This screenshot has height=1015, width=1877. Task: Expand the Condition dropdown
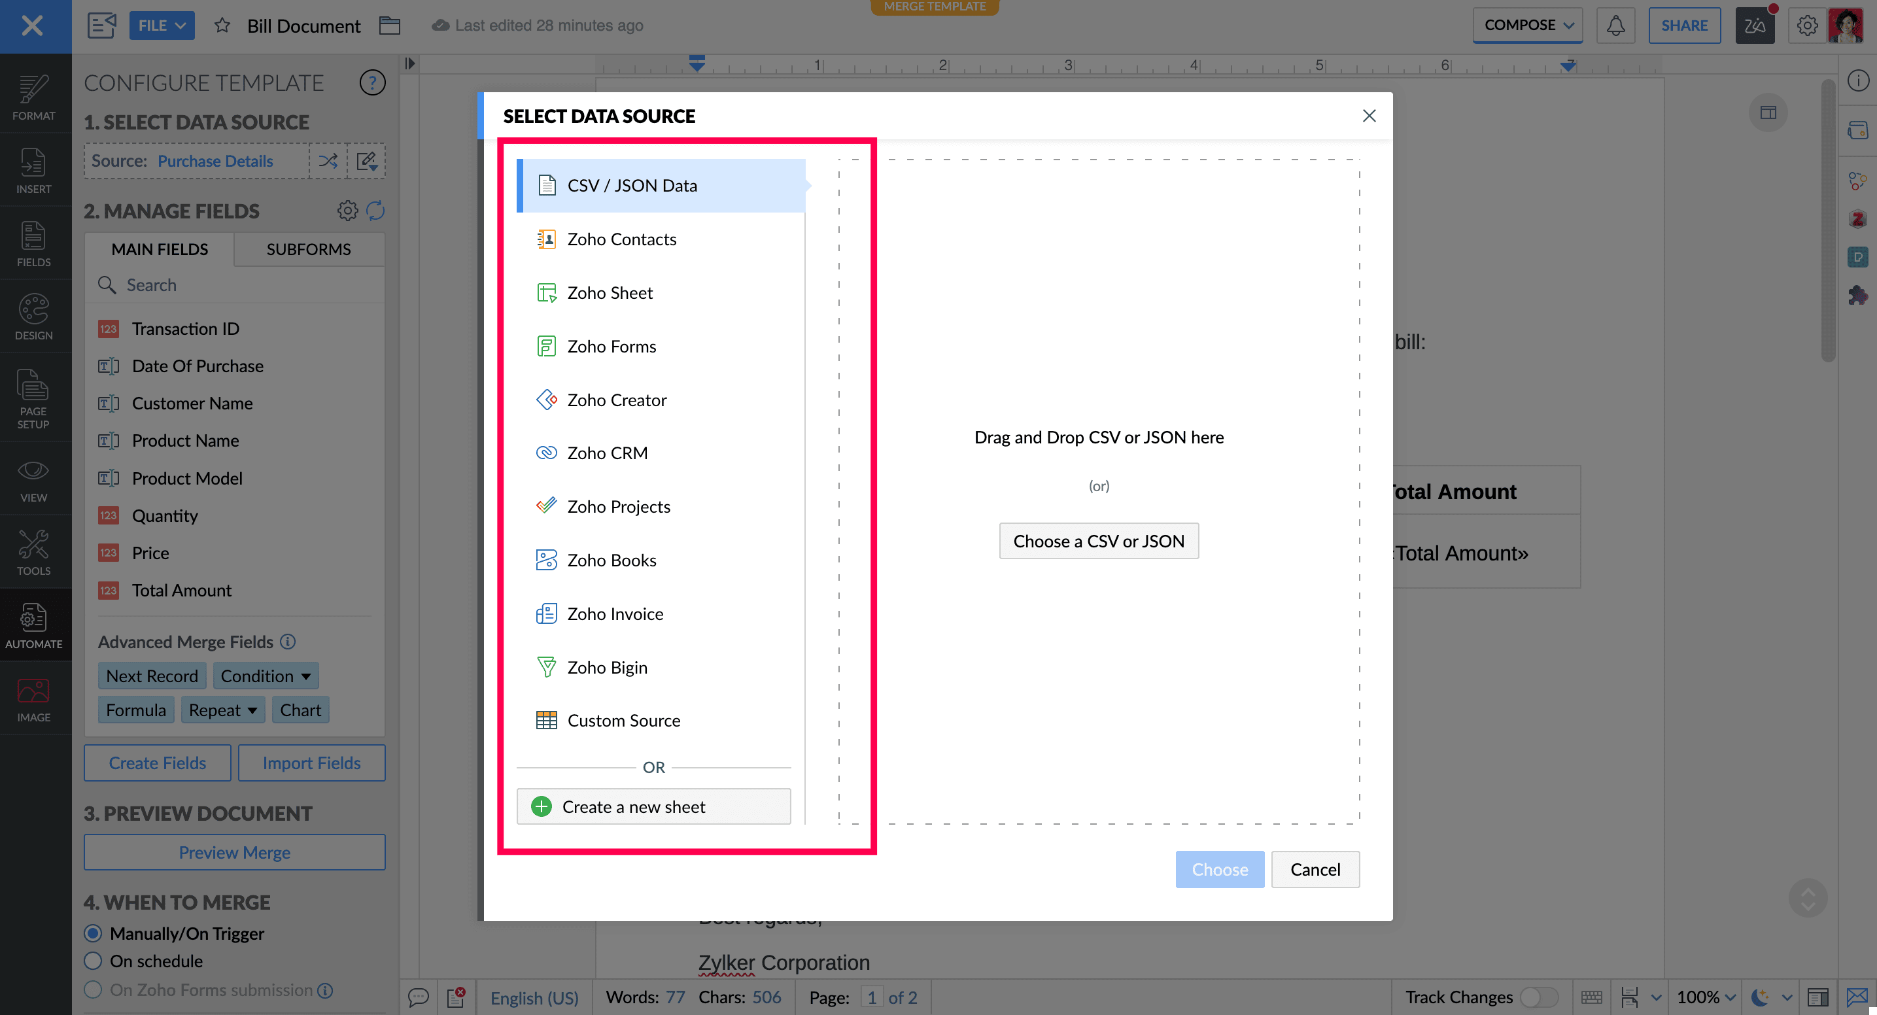coord(266,676)
